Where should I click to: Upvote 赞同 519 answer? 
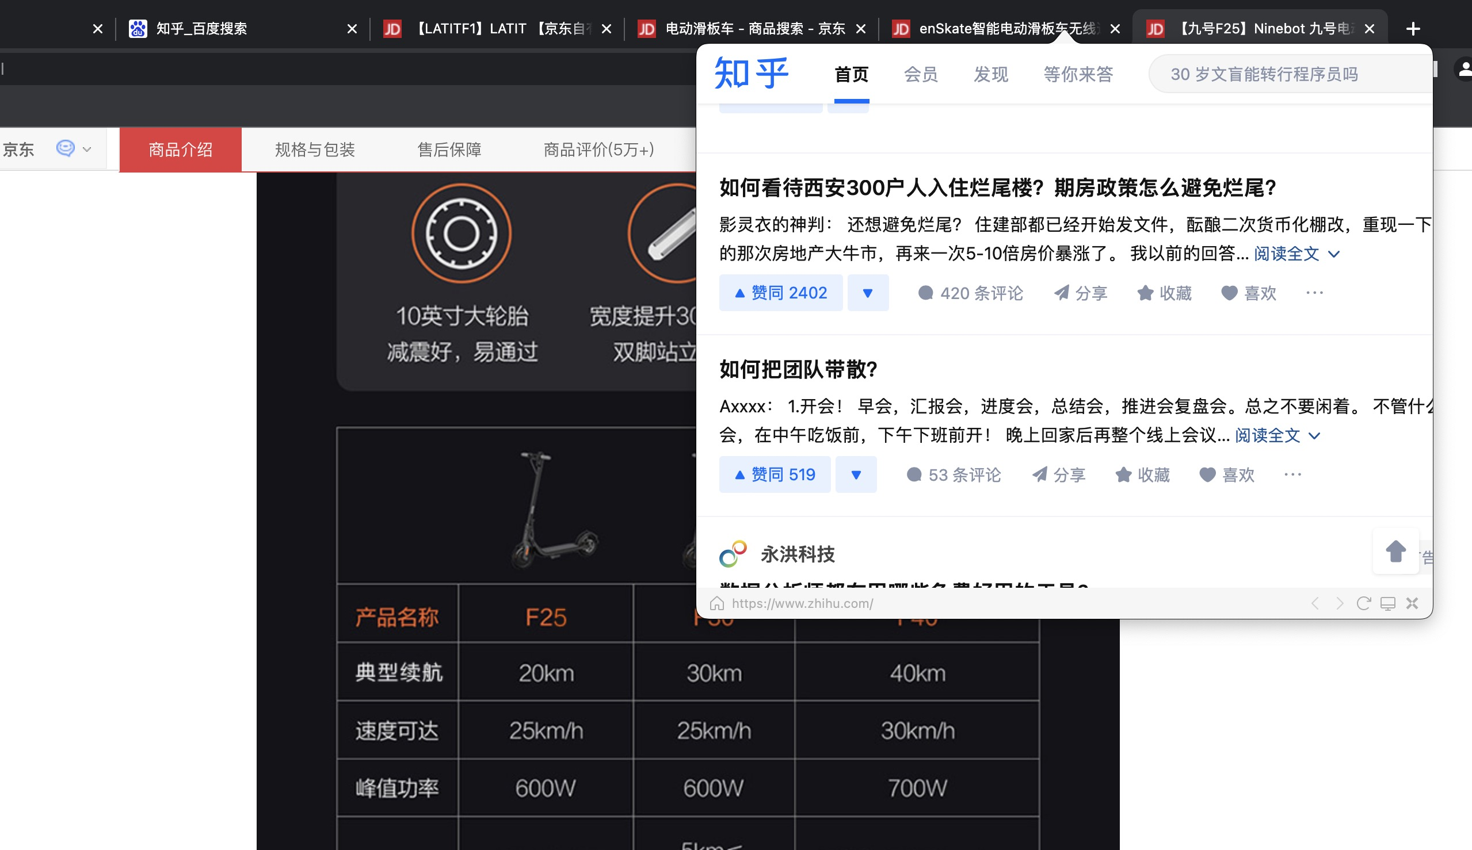coord(775,474)
